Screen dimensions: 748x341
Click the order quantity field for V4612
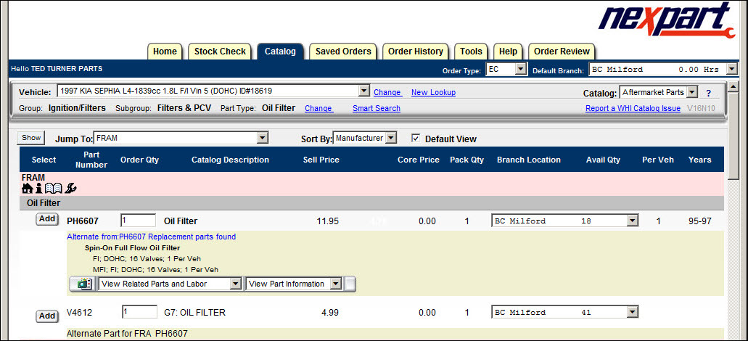click(x=140, y=313)
